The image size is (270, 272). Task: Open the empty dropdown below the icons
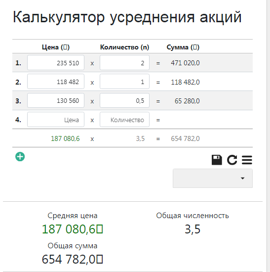pyautogui.click(x=213, y=179)
